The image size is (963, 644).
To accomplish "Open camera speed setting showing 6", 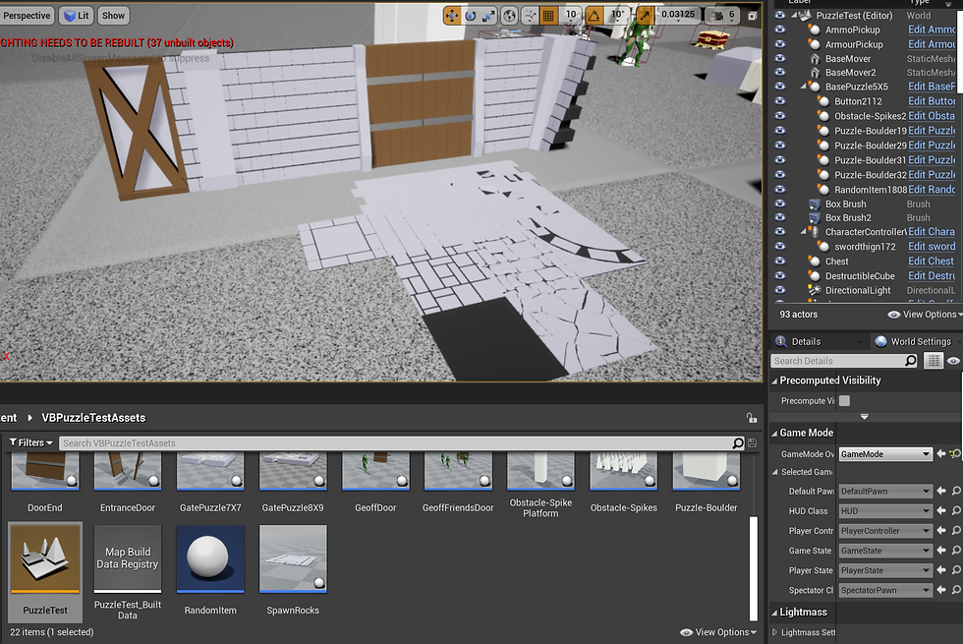I will 723,16.
